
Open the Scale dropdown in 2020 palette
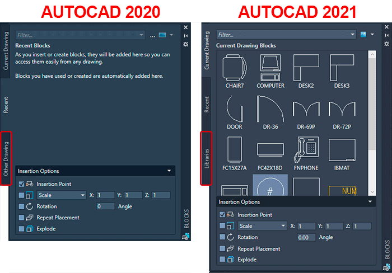point(61,195)
